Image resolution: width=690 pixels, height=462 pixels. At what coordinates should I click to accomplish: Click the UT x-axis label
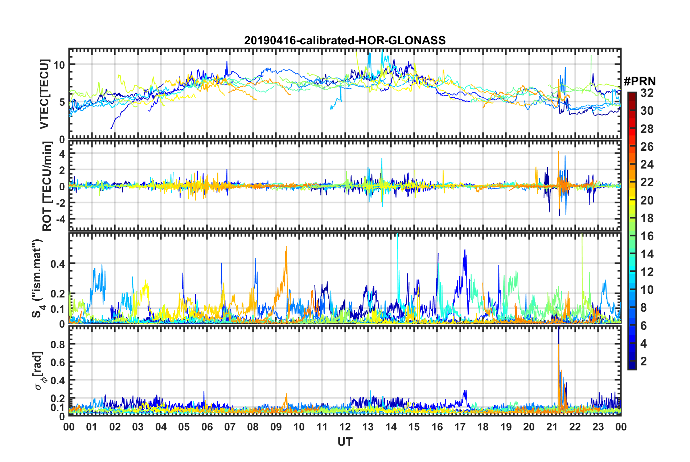tap(345, 442)
